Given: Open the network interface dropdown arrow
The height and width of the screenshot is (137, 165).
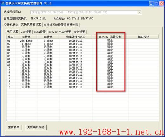Looking at the screenshot, I should point(139,12).
